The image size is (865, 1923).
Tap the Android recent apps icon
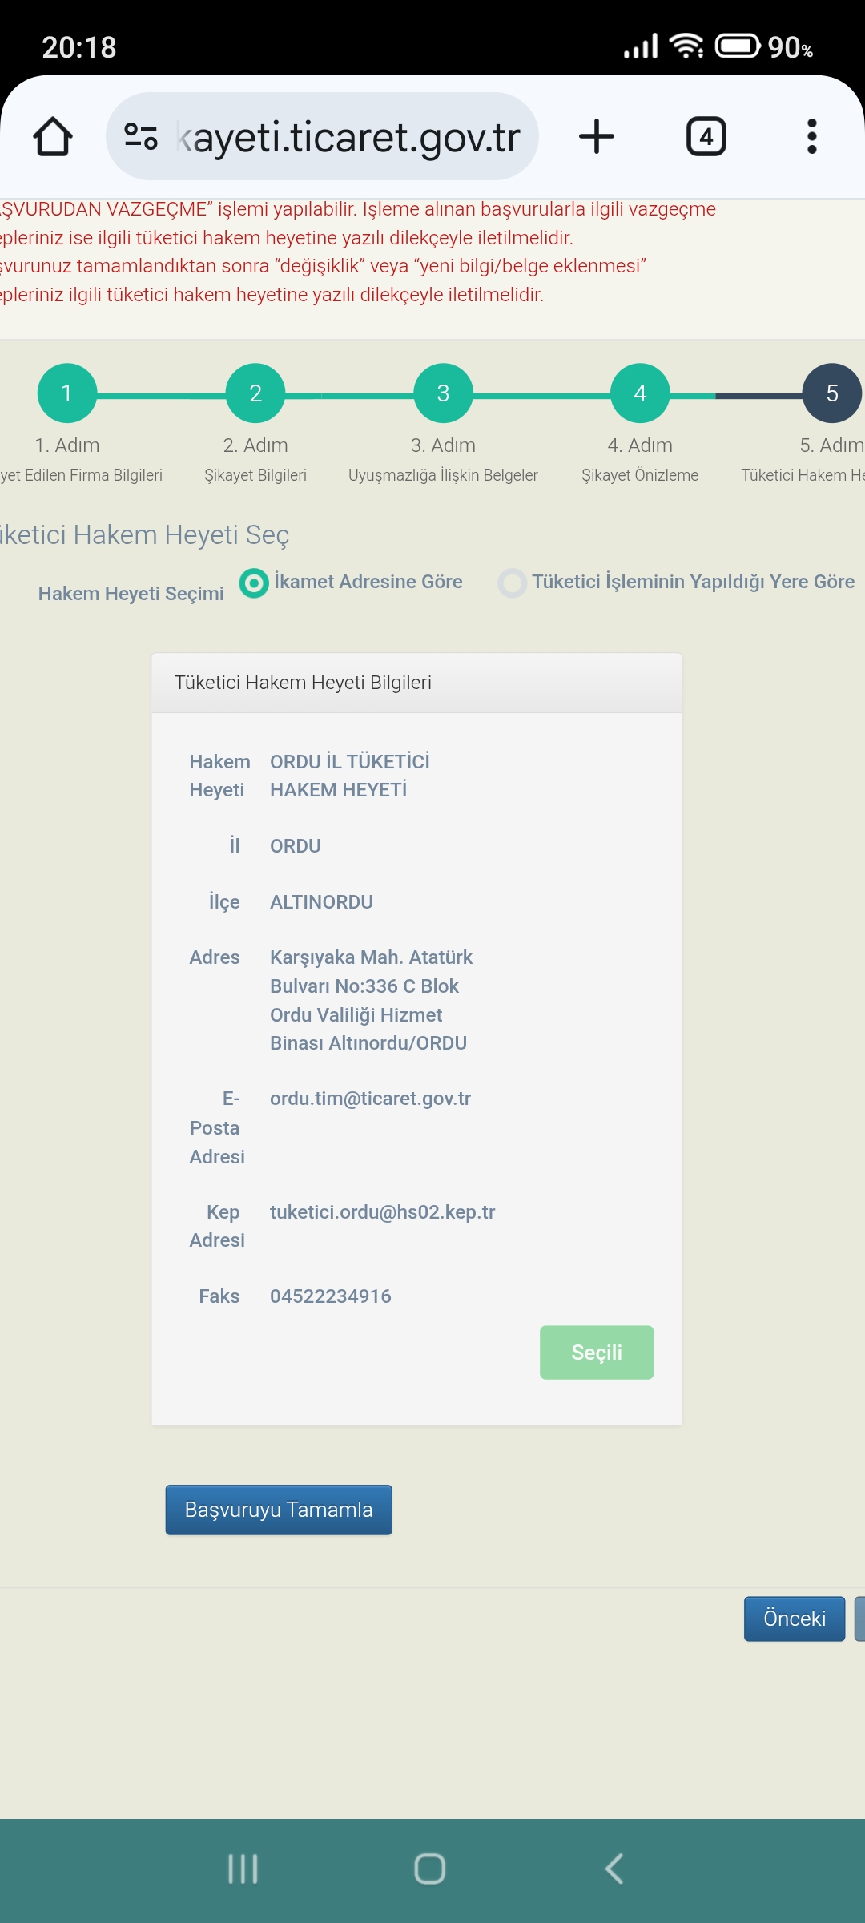[x=243, y=1869]
